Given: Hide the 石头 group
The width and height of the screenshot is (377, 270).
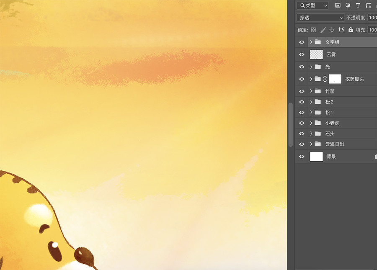Looking at the screenshot, I should coord(302,134).
